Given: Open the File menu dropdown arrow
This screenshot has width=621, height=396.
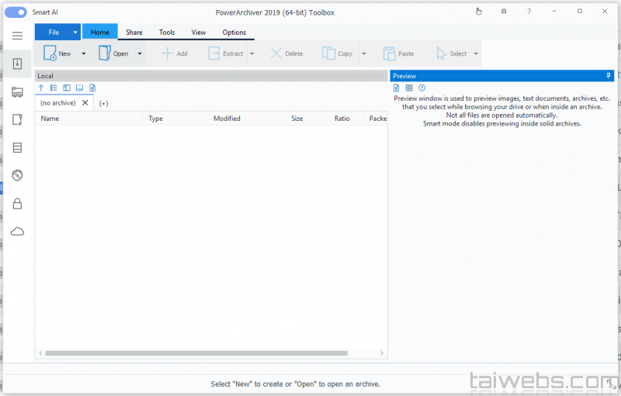Looking at the screenshot, I should coord(75,33).
